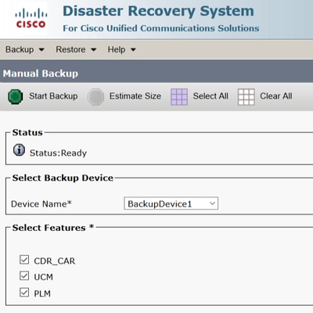
Task: Click the green Start Backup icon
Action: [16, 96]
